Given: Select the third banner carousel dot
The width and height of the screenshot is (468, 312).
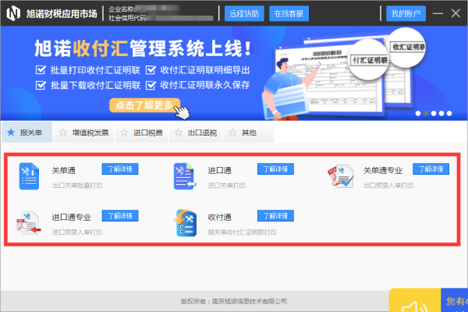Looking at the screenshot, I should 434,113.
